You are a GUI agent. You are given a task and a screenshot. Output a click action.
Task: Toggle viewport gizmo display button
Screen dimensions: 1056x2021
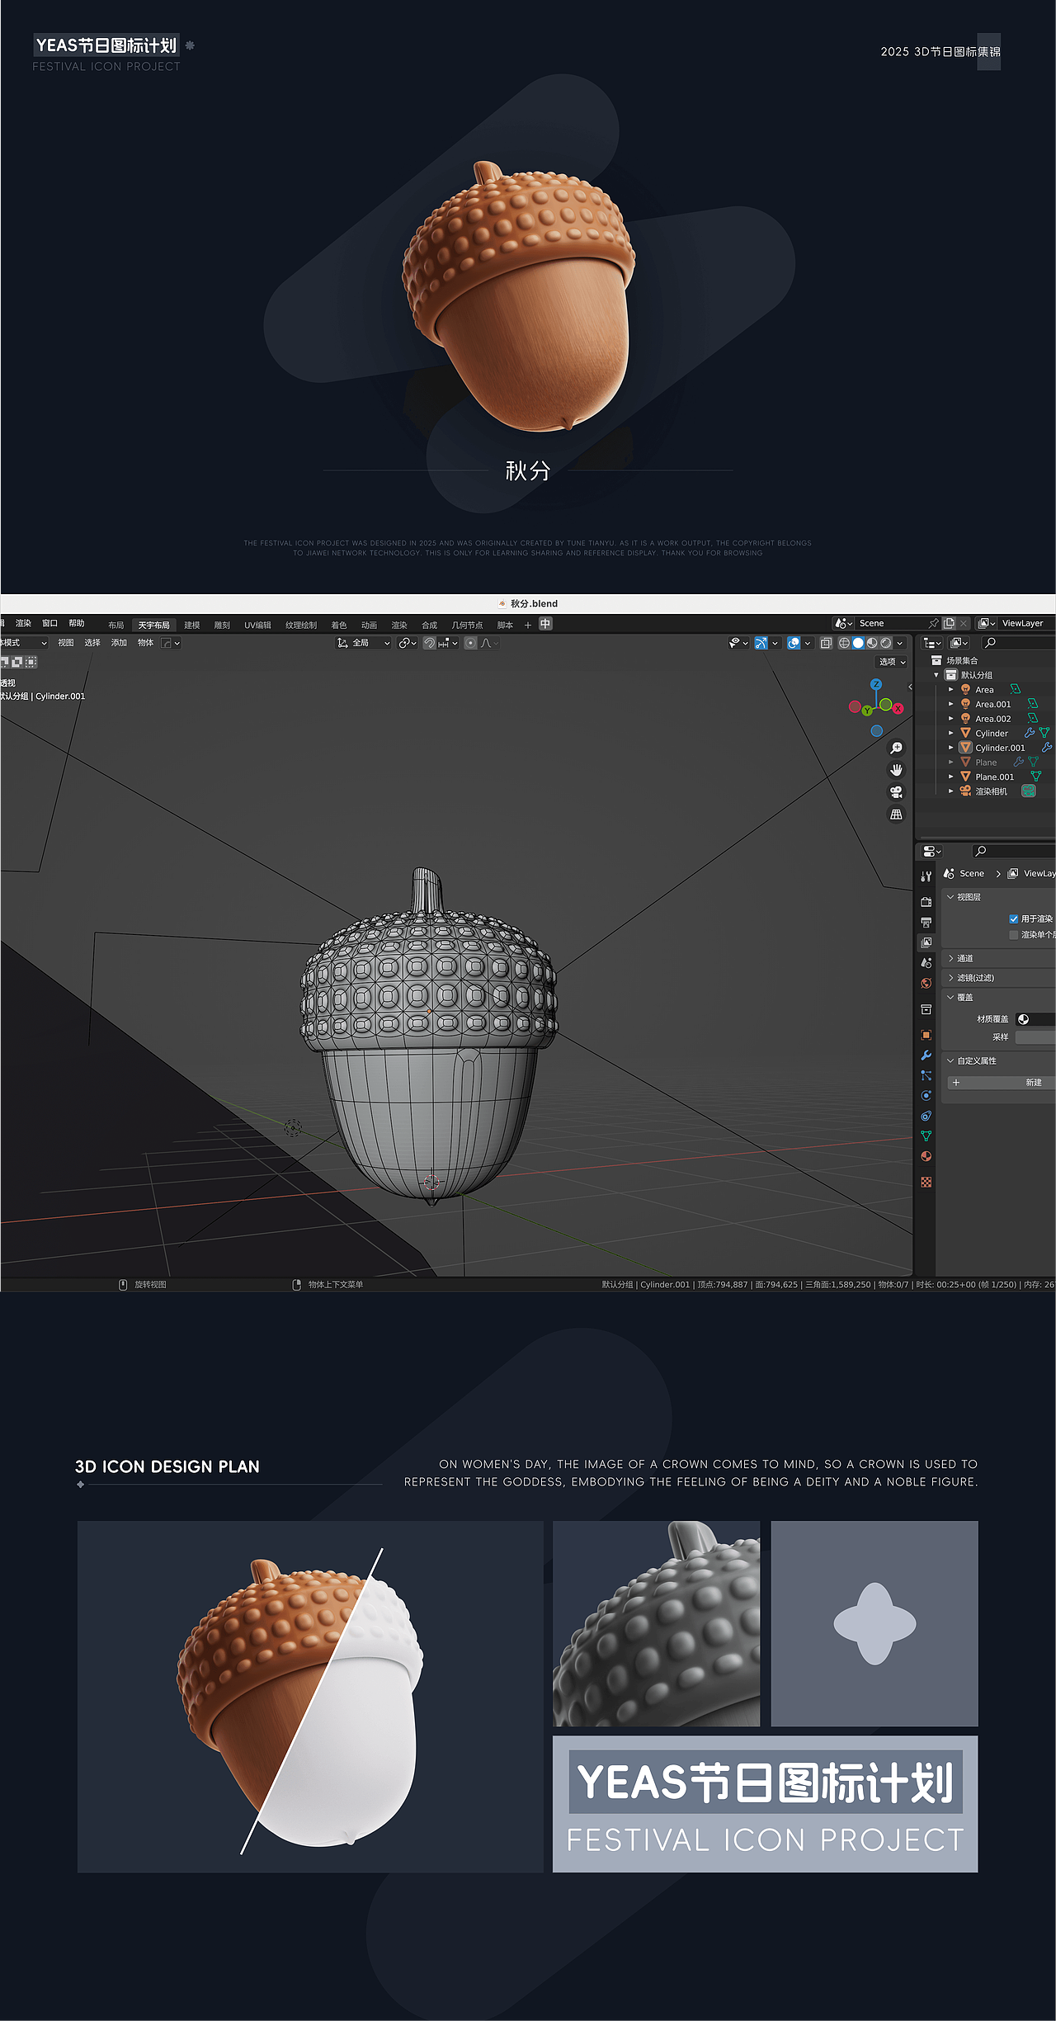click(x=761, y=643)
